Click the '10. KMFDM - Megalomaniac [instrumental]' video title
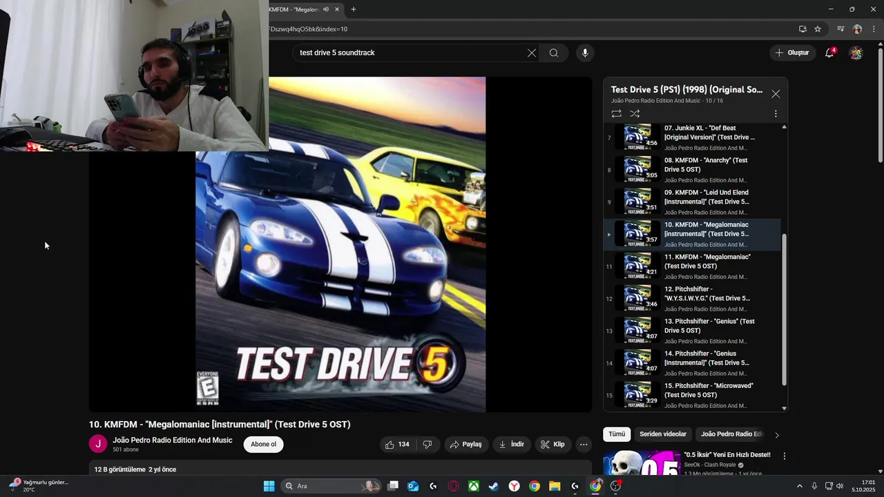884x497 pixels. coord(220,425)
